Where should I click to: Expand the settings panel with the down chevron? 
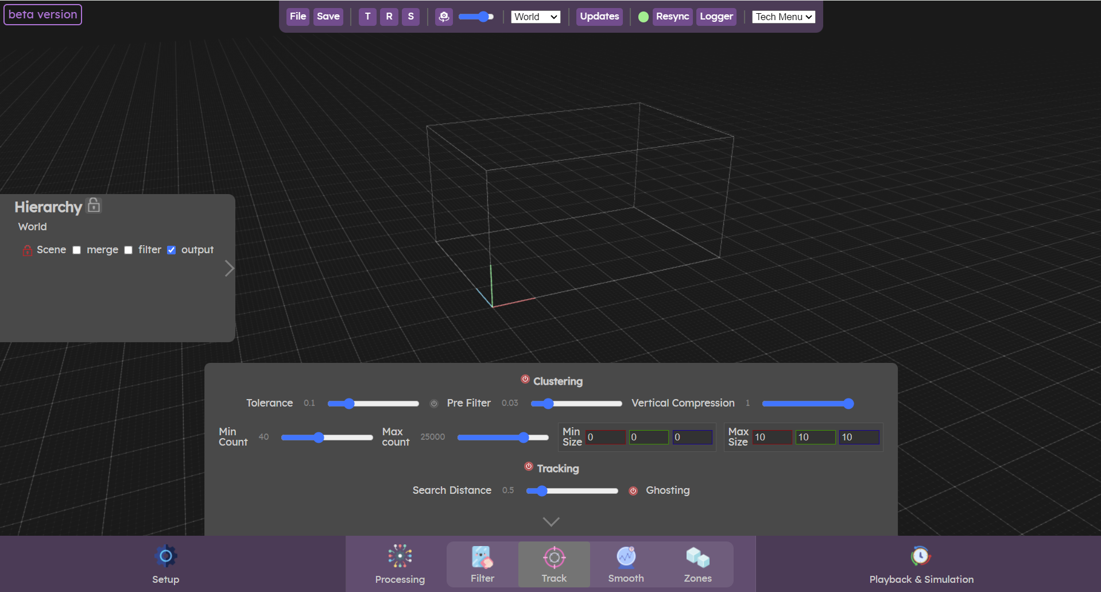(x=550, y=521)
